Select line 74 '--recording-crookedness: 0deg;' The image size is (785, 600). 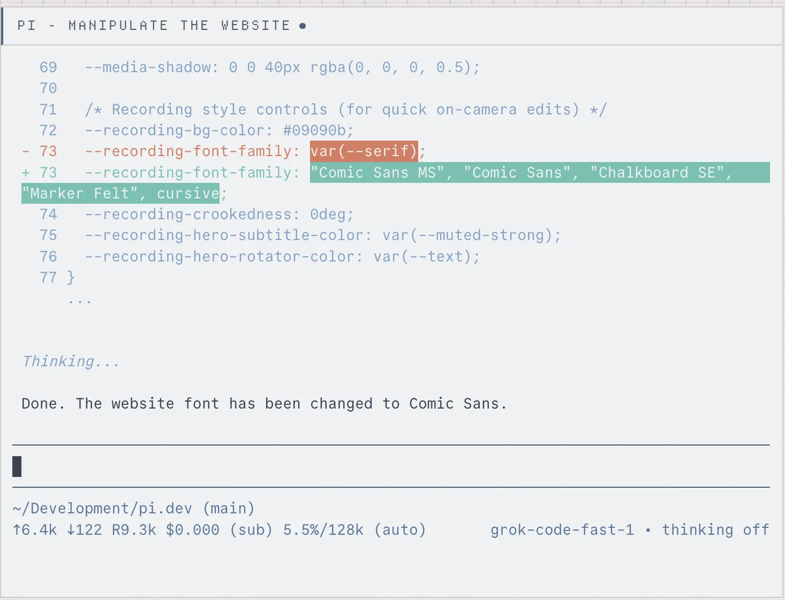219,214
